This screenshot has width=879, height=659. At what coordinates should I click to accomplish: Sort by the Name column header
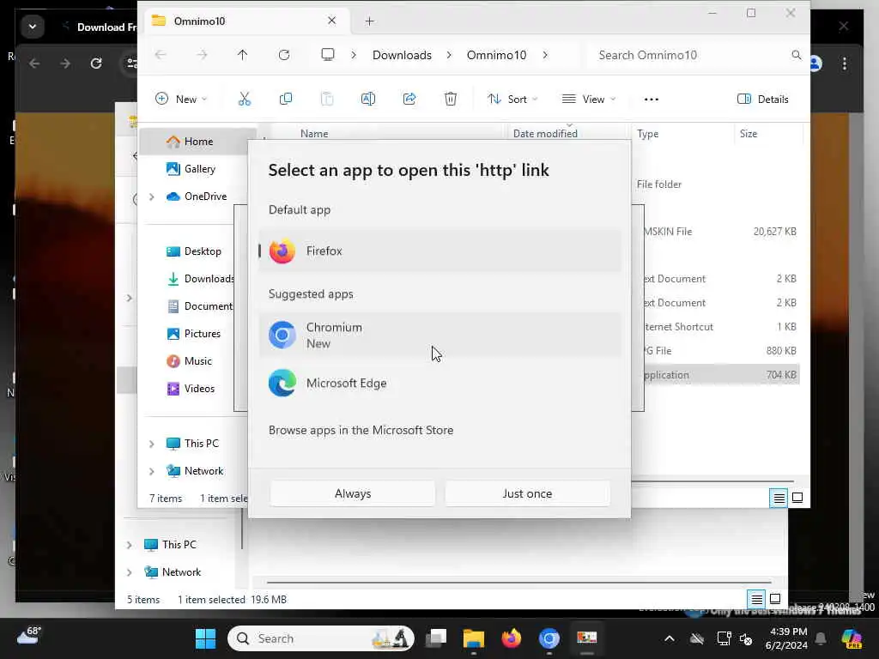point(314,133)
